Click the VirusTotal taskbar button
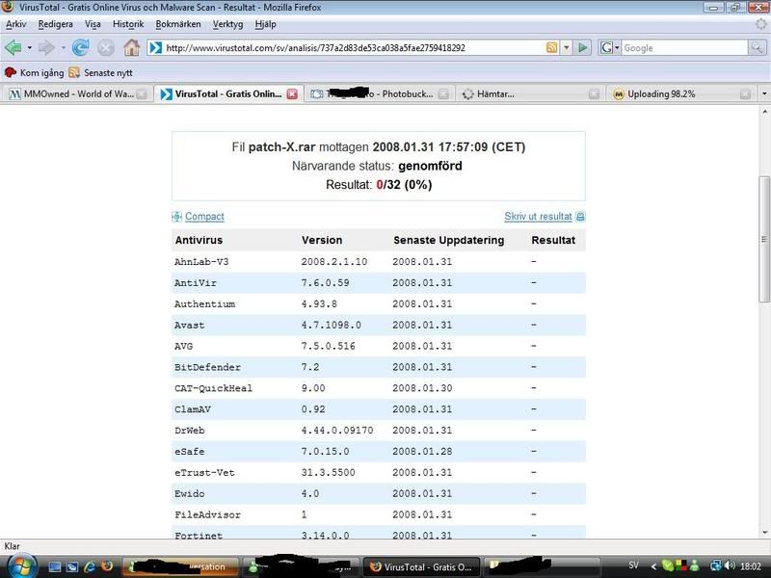 click(x=422, y=566)
